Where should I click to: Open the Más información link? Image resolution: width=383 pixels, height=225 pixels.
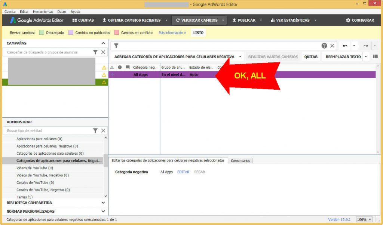(172, 33)
